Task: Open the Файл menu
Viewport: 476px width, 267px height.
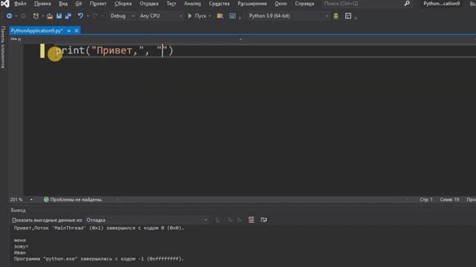Action: point(20,4)
